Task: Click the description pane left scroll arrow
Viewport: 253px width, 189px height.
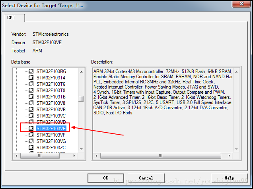Action: coord(97,156)
